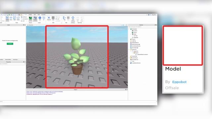Click the plant model in viewport

pyautogui.click(x=77, y=56)
